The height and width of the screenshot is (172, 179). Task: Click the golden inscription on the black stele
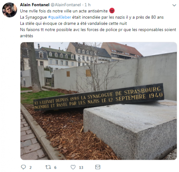[98, 98]
